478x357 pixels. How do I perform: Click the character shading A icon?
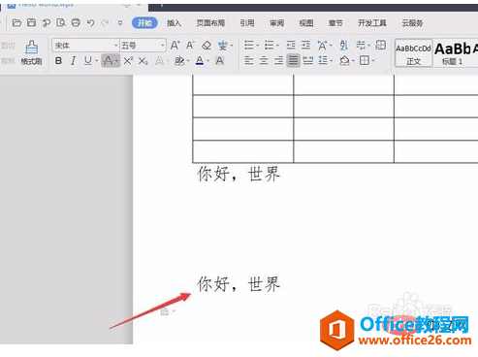(x=219, y=60)
